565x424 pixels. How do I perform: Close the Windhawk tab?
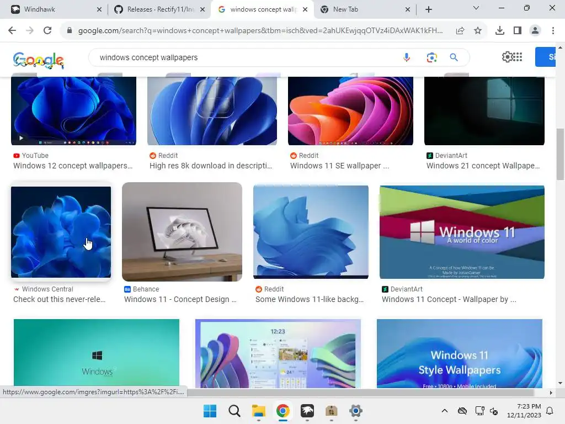point(99,10)
